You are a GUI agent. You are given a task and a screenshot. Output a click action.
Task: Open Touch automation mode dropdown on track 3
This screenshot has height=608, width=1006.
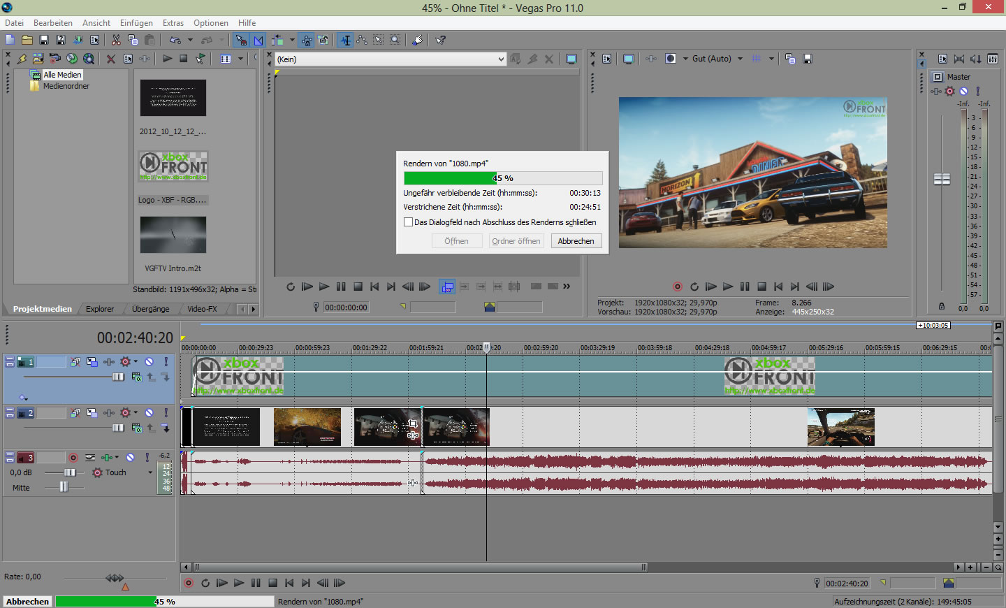[150, 473]
